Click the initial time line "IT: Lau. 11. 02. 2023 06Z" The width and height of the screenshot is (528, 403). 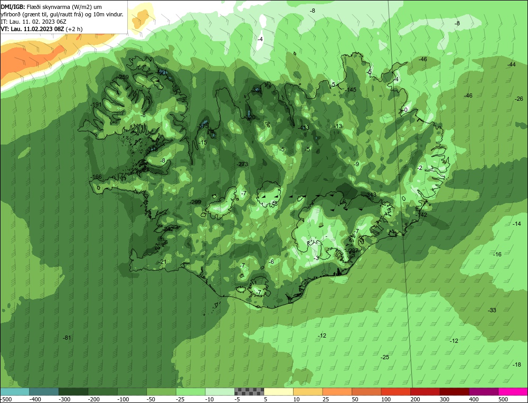pos(33,22)
